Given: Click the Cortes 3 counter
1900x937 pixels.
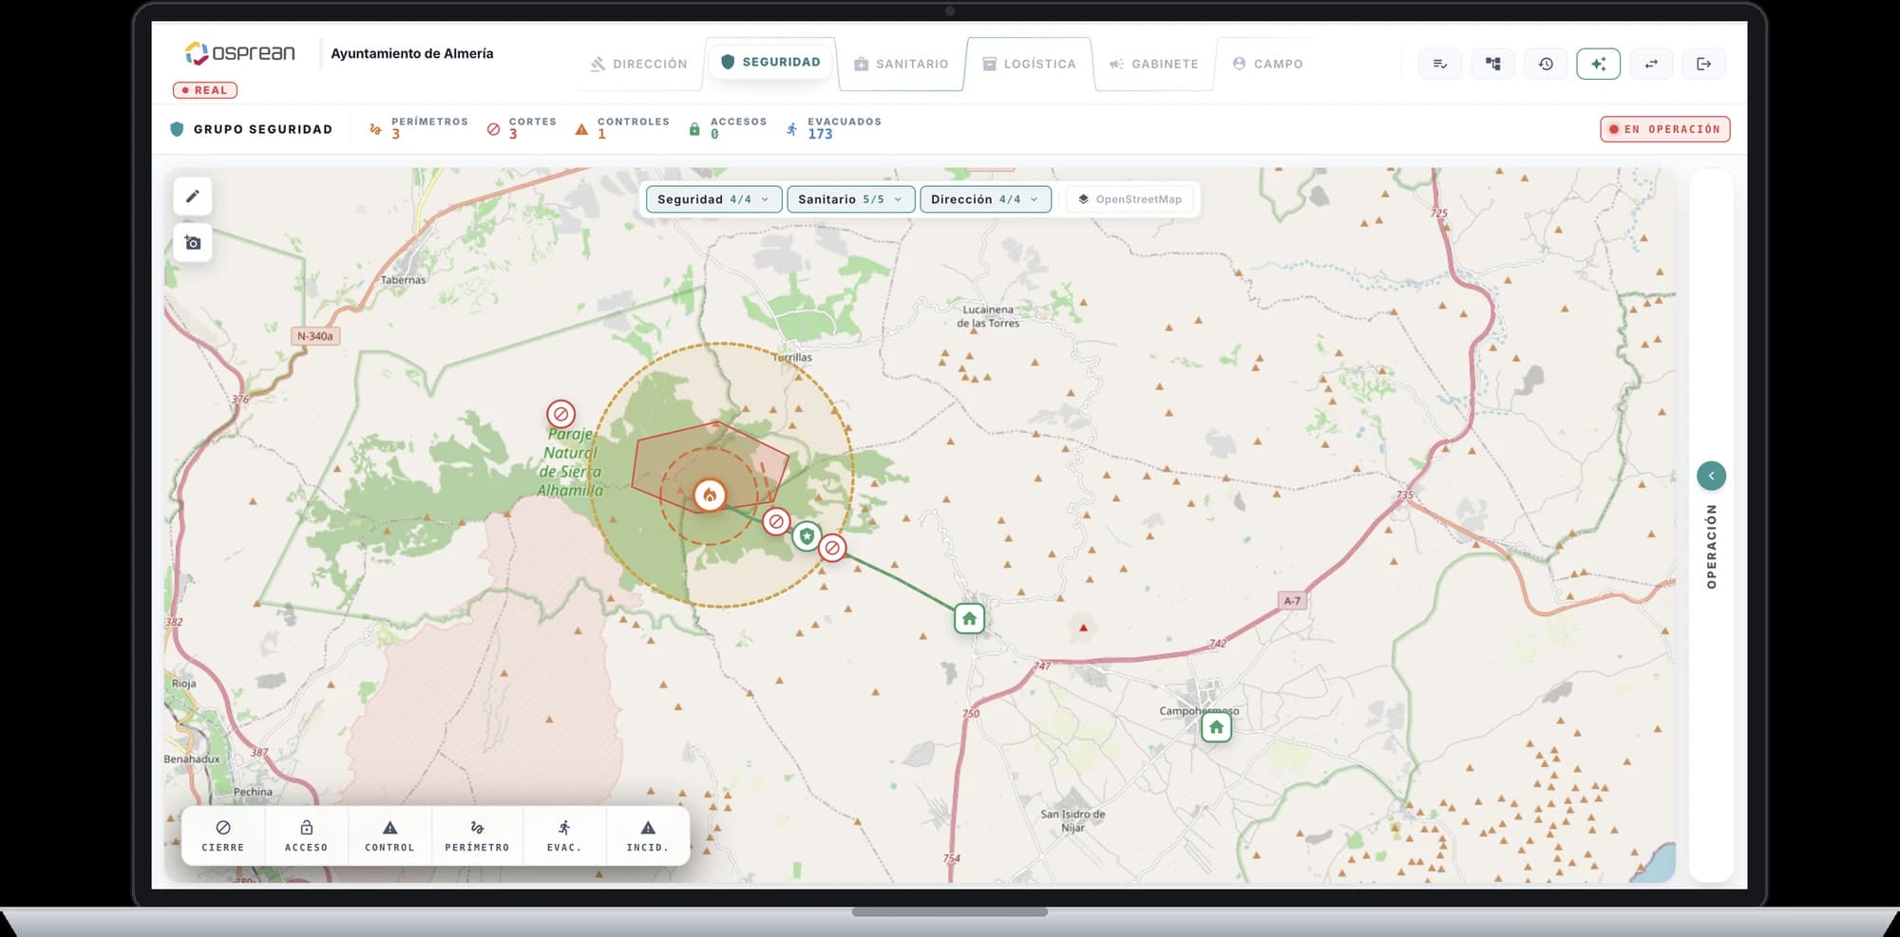Looking at the screenshot, I should coord(522,128).
